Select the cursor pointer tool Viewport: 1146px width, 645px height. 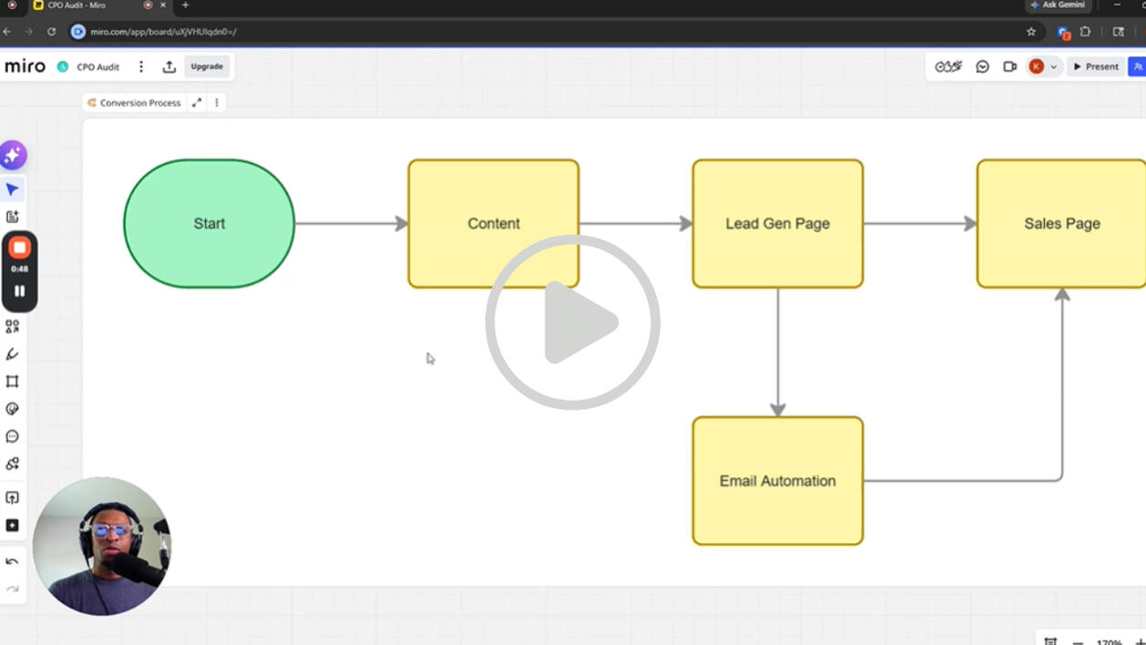click(13, 189)
